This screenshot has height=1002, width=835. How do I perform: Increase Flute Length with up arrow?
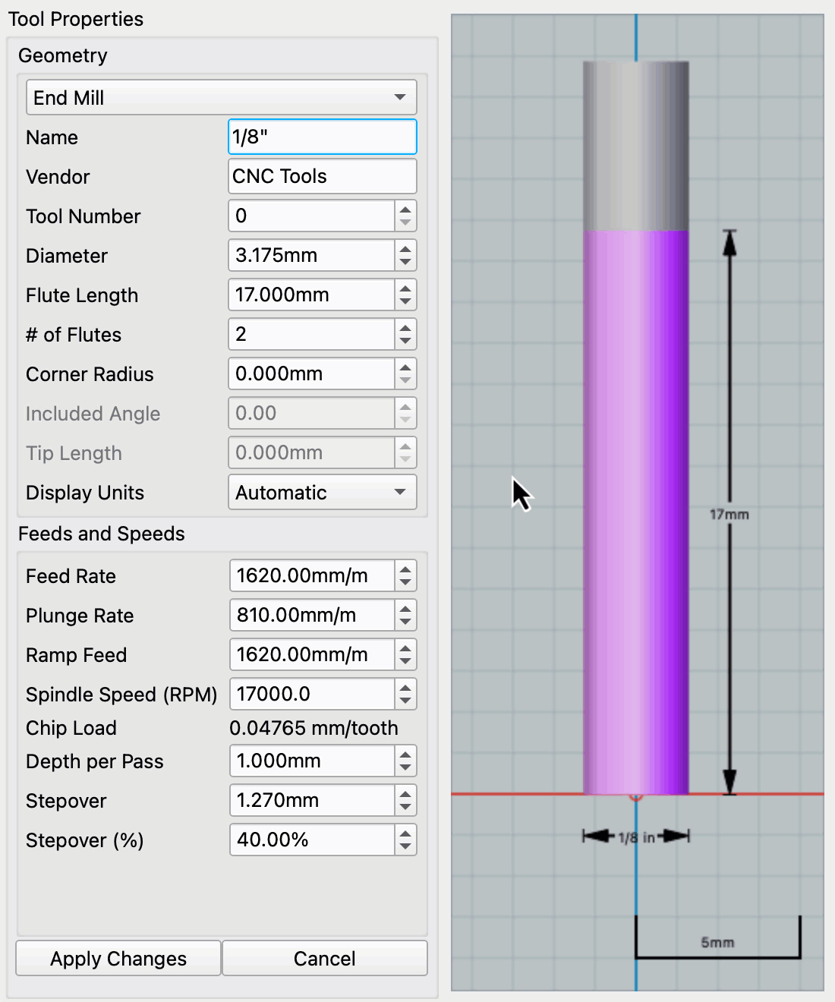click(405, 288)
